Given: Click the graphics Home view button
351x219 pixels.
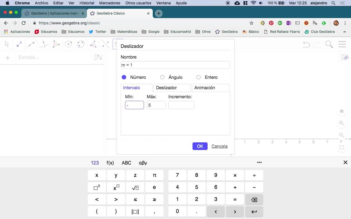Looking at the screenshot, I should (x=342, y=111).
